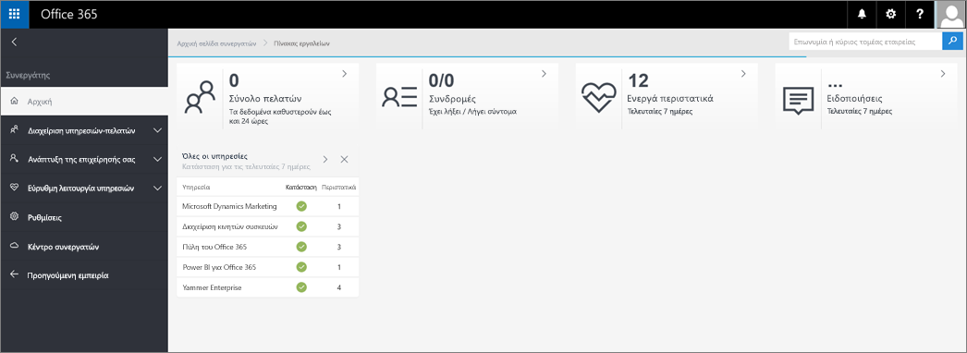Select the Yammer Enterprise row
The image size is (967, 353).
[268, 287]
